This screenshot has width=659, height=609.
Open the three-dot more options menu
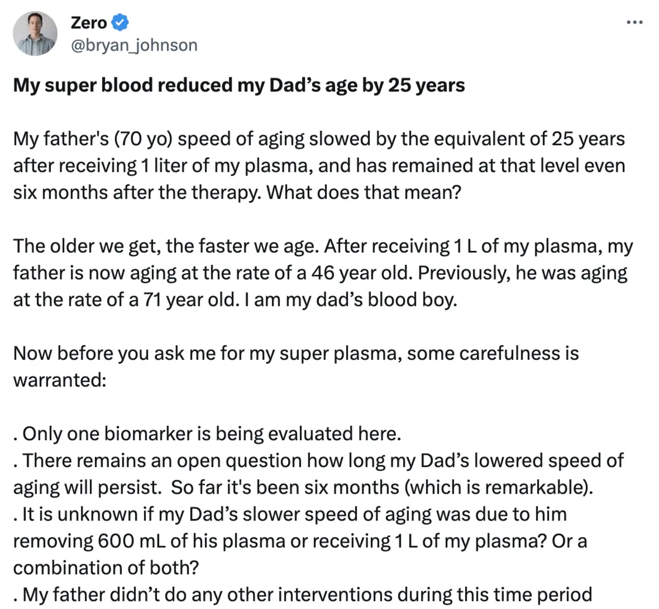click(634, 22)
